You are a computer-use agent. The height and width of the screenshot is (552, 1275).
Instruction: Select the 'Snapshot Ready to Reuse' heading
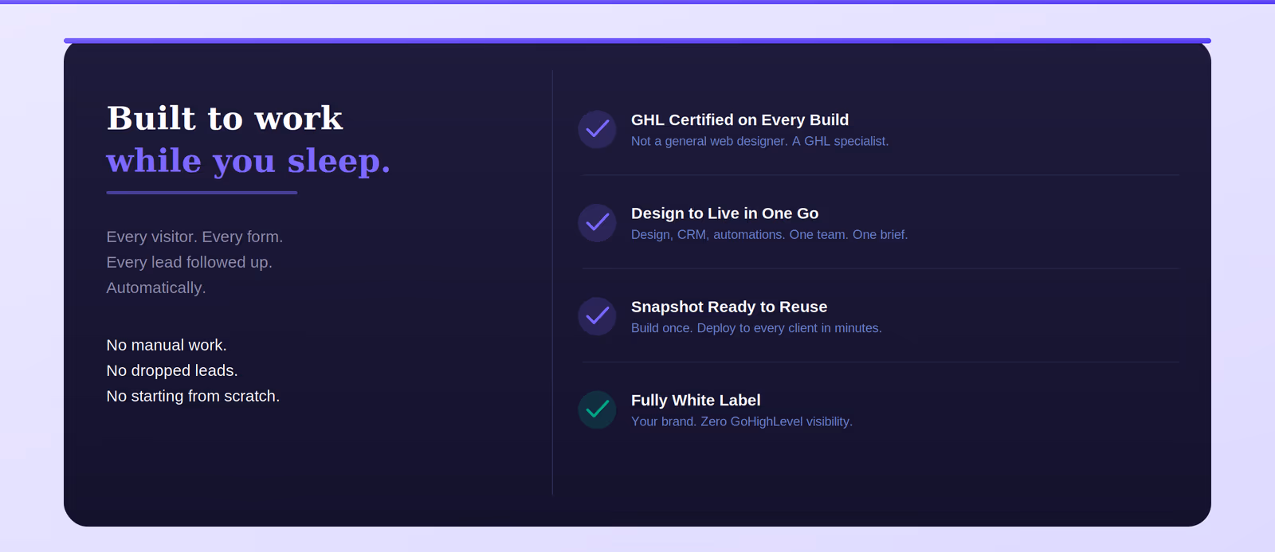(729, 307)
